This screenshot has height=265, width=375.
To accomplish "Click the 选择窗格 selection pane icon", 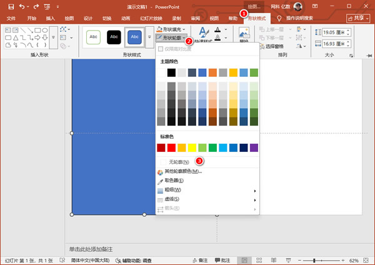I will (x=261, y=46).
